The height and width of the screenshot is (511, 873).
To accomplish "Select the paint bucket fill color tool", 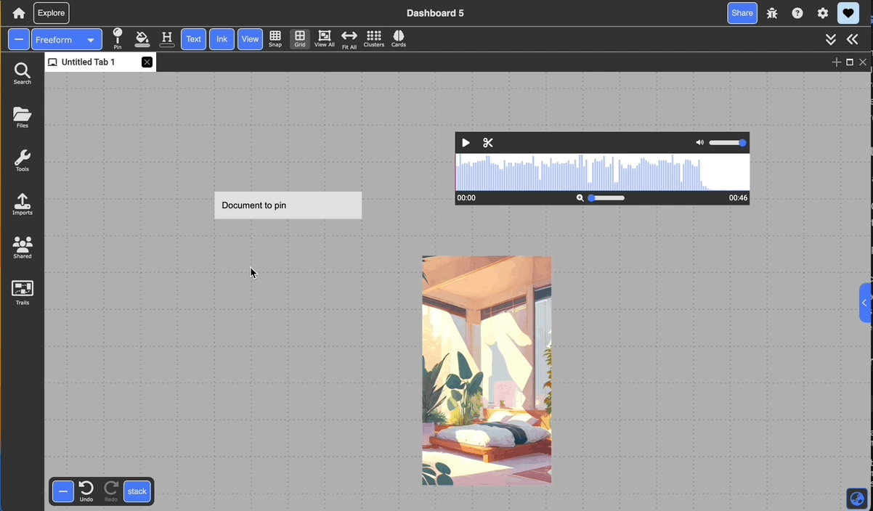I will [x=142, y=38].
